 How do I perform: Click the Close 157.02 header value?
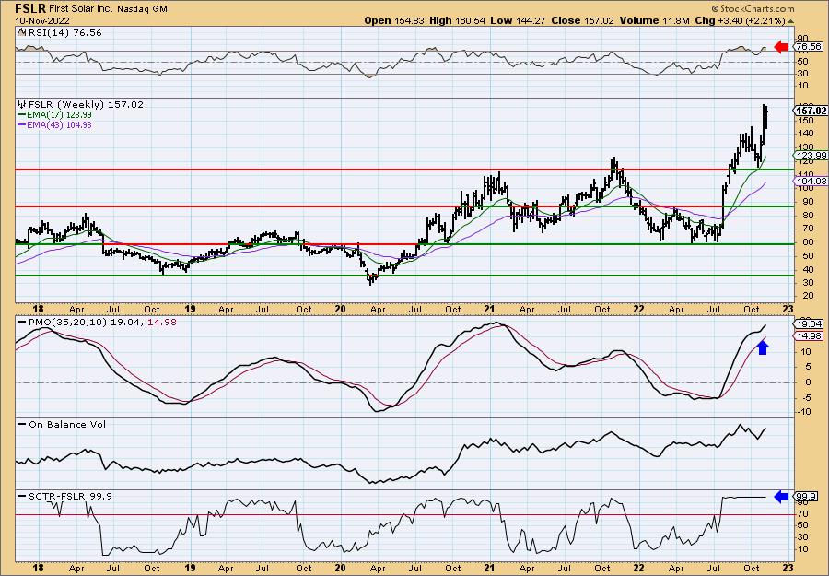pos(583,20)
